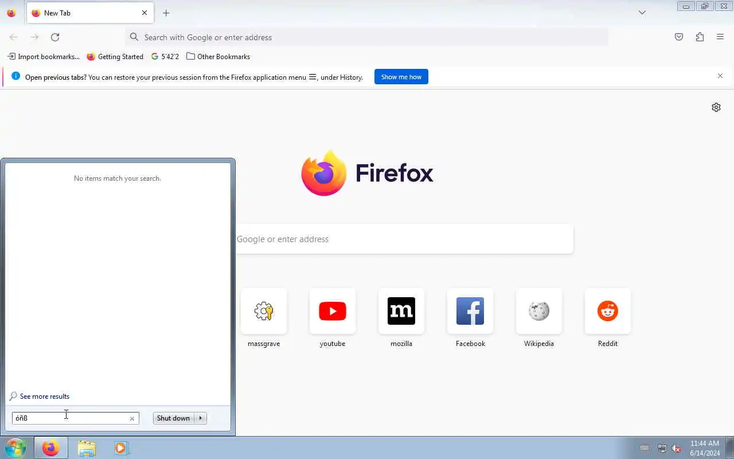The width and height of the screenshot is (734, 459).
Task: Click the Show me how button
Action: click(x=401, y=77)
